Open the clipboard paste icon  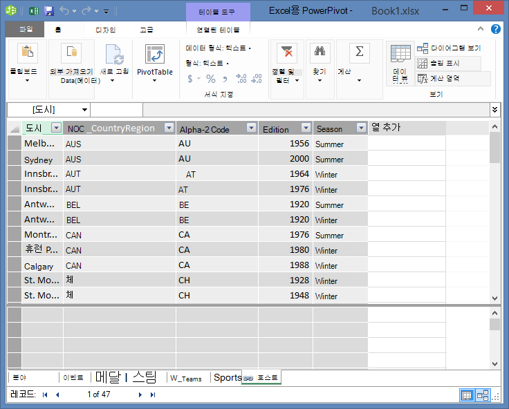[x=28, y=53]
